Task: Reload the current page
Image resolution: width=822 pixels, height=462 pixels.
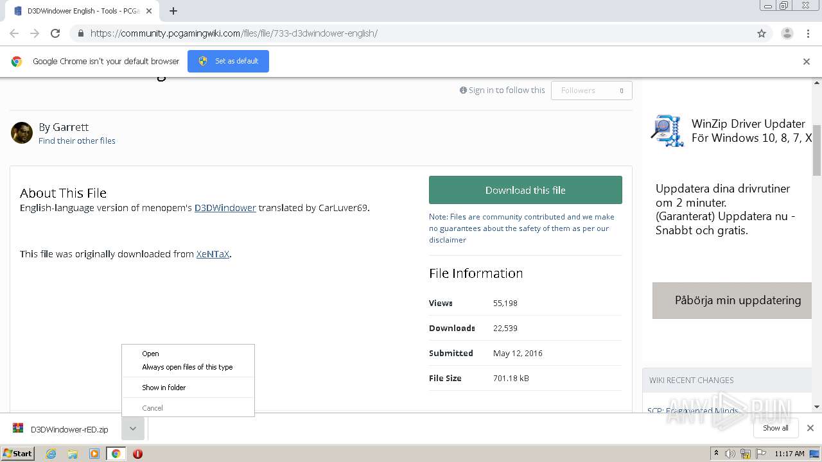Action: tap(55, 33)
